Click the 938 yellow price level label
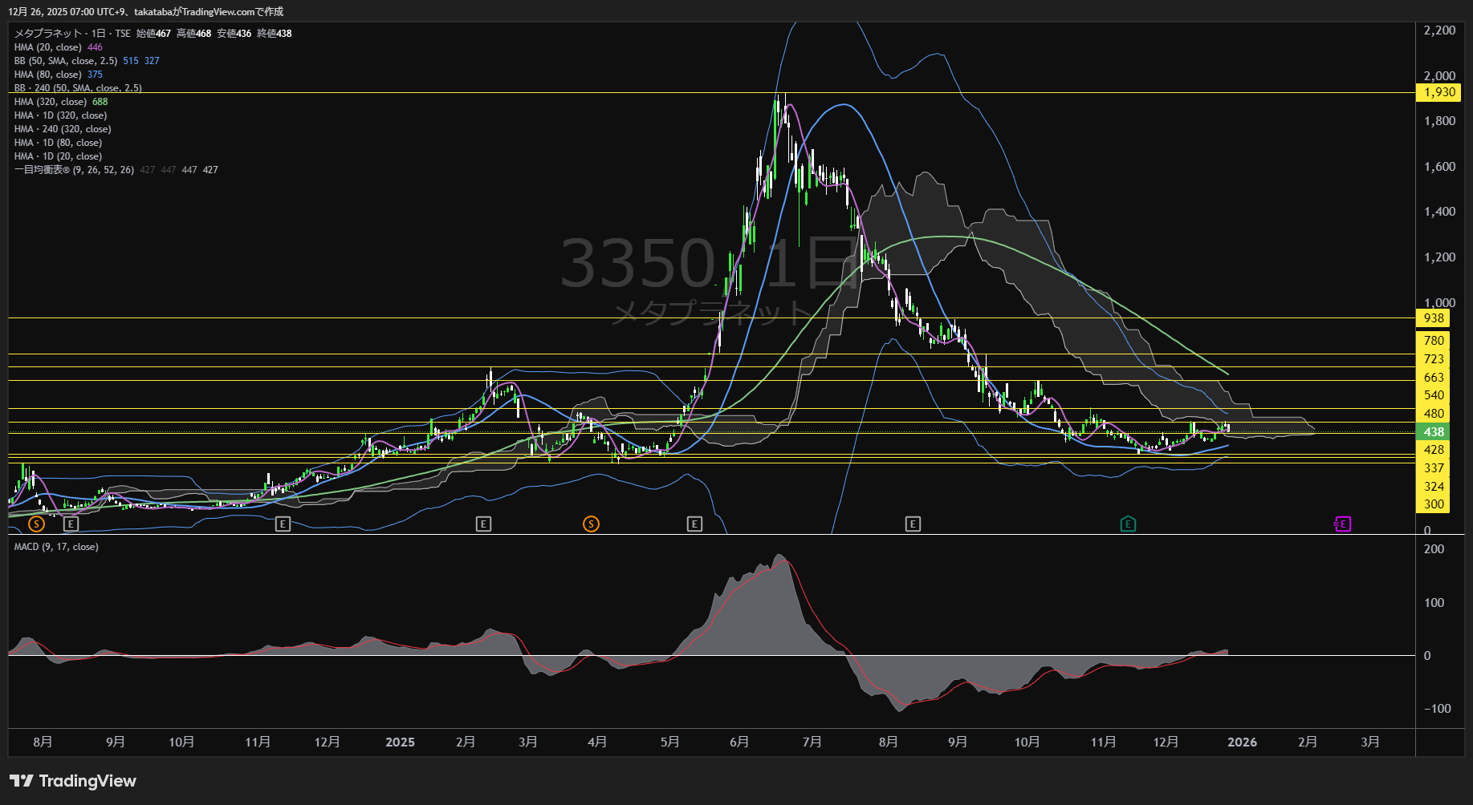 [x=1434, y=318]
